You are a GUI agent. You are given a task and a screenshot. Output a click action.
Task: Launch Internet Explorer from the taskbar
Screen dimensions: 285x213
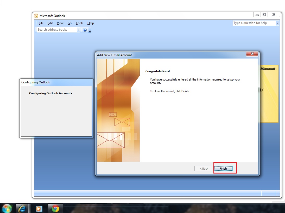click(x=22, y=209)
